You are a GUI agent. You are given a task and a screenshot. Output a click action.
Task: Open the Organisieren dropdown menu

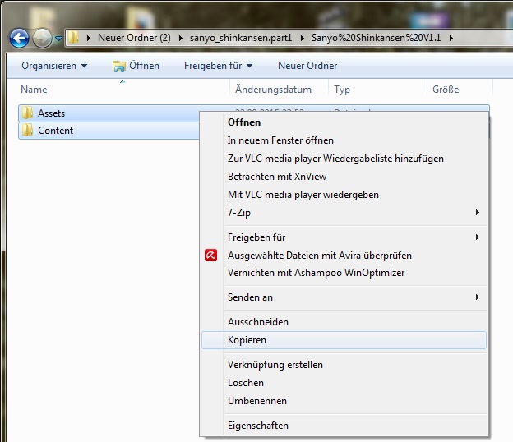[54, 66]
